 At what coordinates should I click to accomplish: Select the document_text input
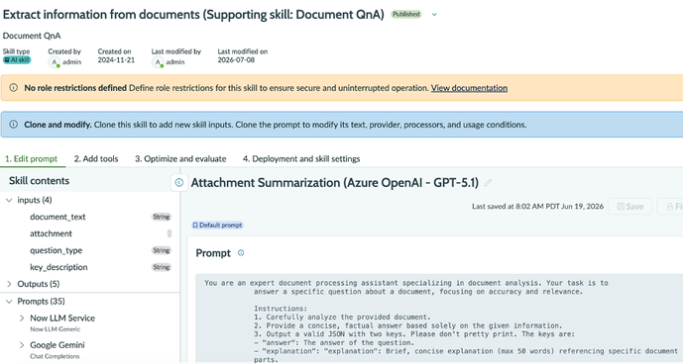coord(57,217)
